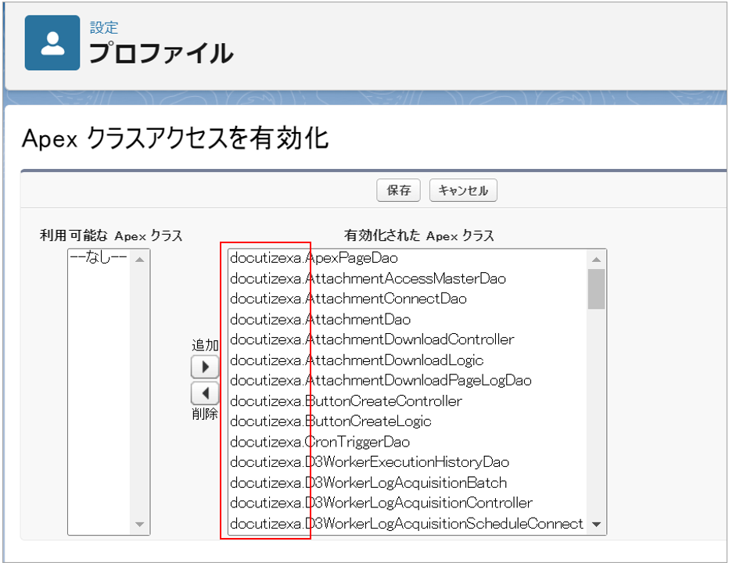Click the profile person icon in header
The height and width of the screenshot is (563, 729).
[x=52, y=43]
